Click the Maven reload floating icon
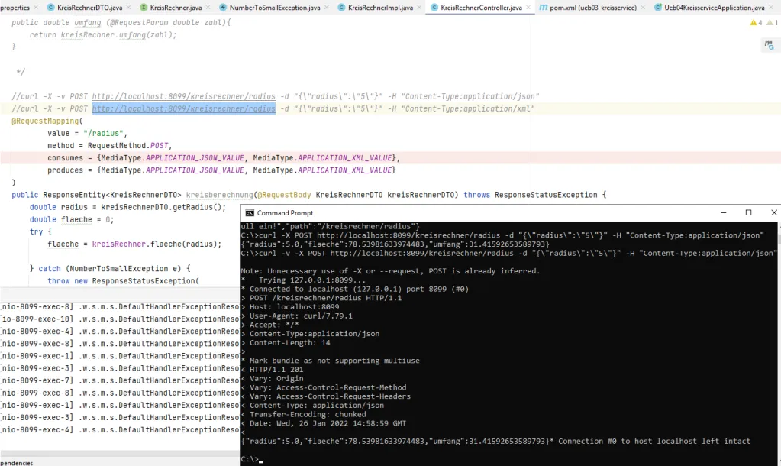Screen dimensions: 781x466 pyautogui.click(x=770, y=45)
